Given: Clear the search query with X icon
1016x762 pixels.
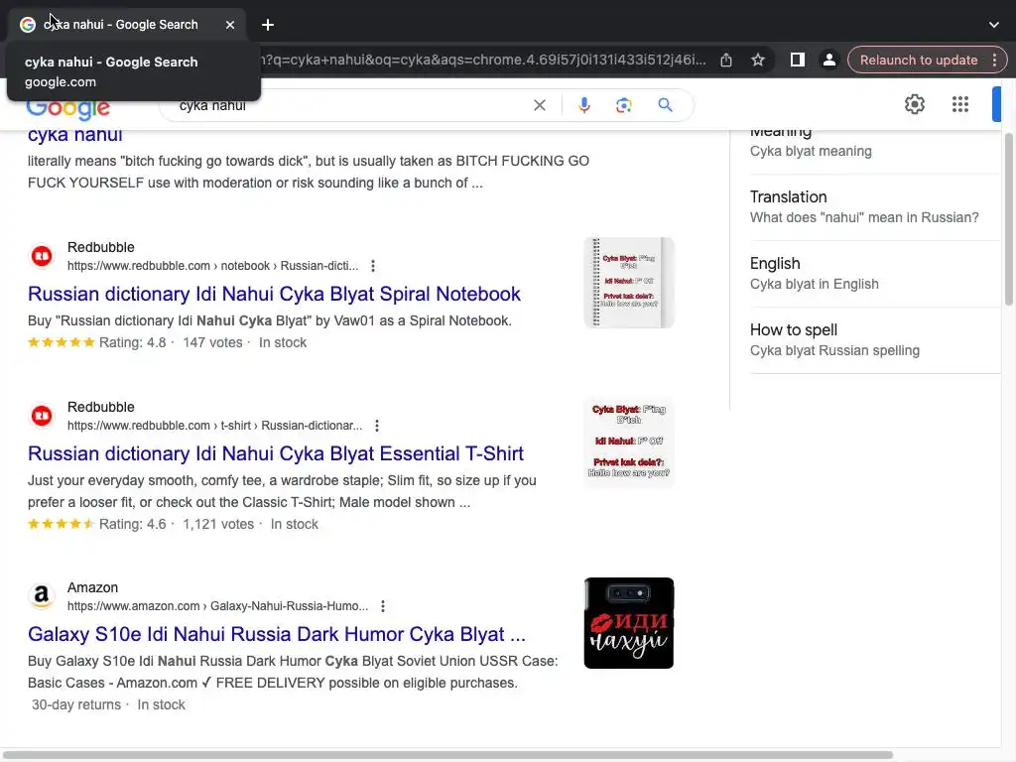Looking at the screenshot, I should pyautogui.click(x=539, y=105).
